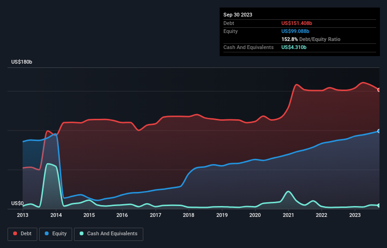Click the Equity label in tooltip
387x248 pixels.
click(231, 31)
